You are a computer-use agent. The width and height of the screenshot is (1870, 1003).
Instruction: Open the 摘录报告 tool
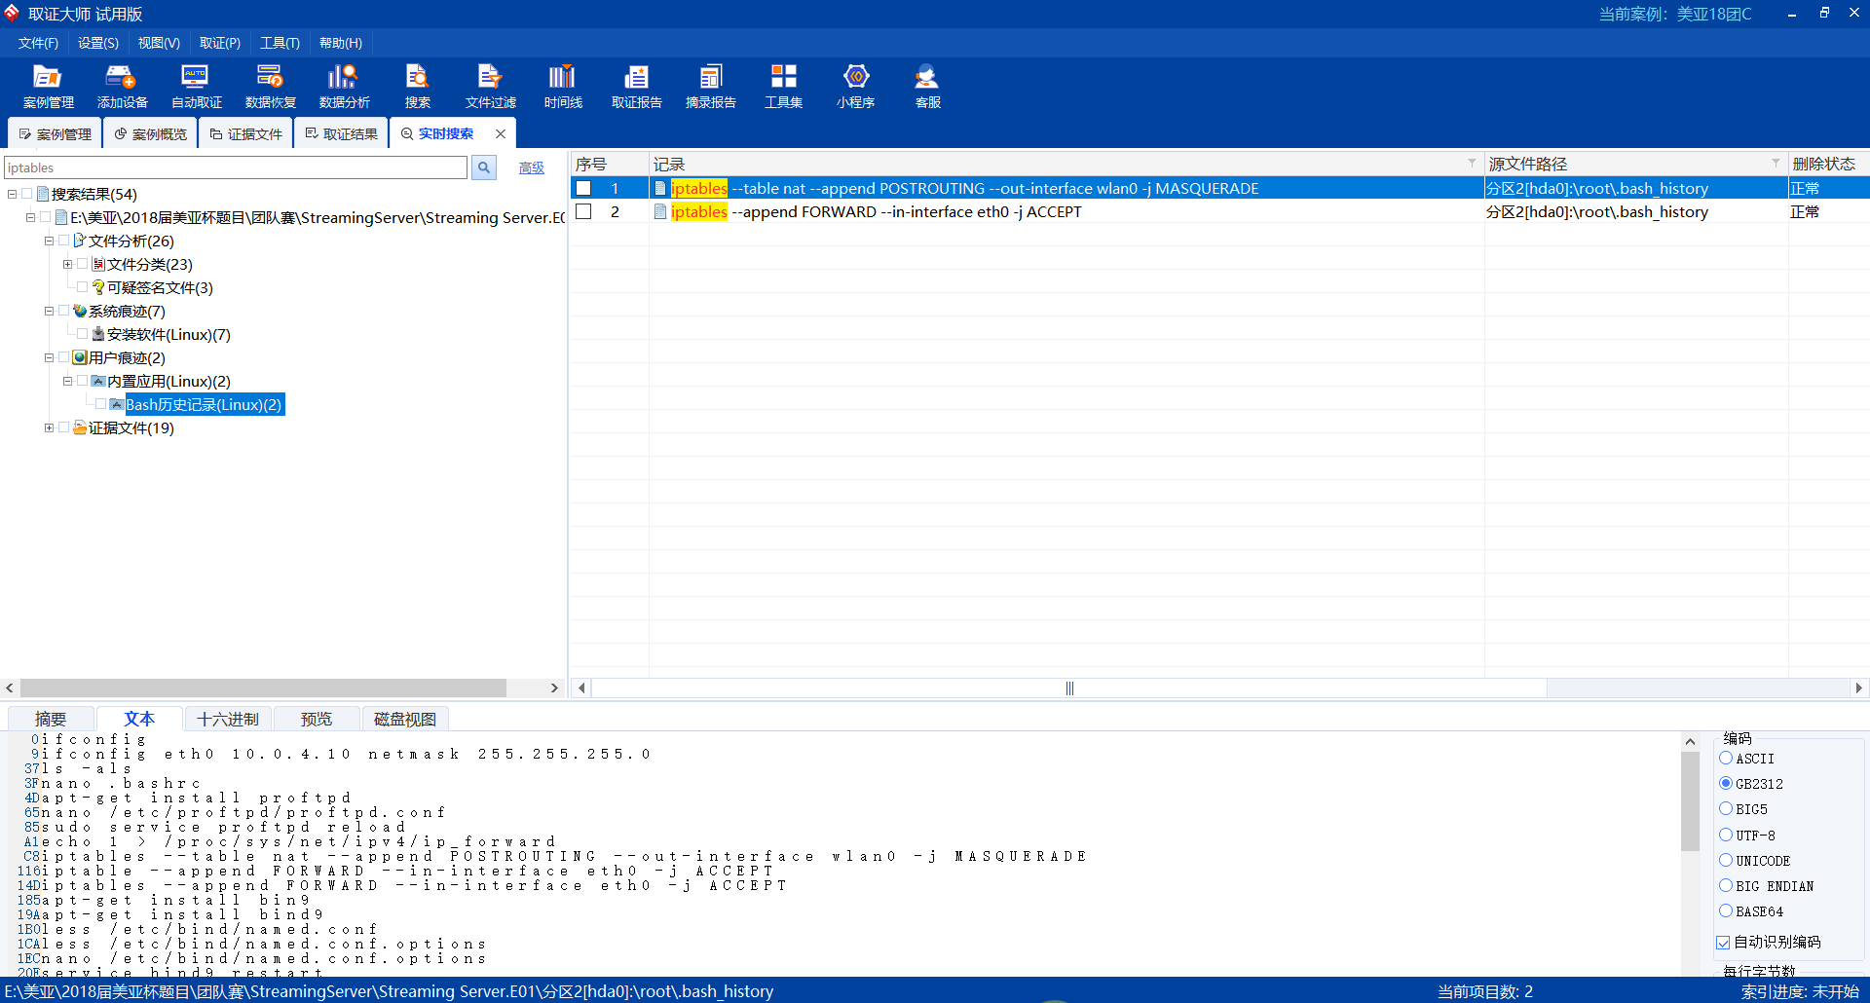click(x=710, y=86)
